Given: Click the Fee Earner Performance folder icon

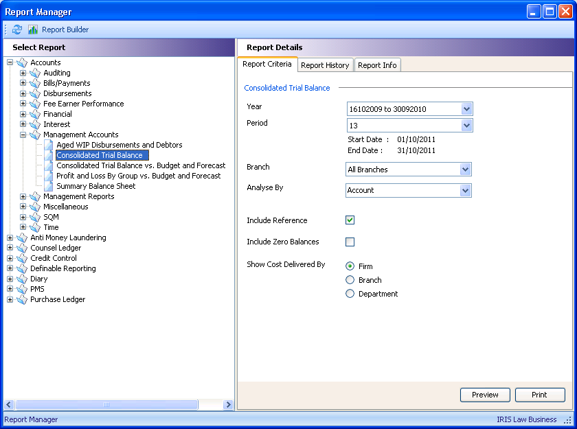Looking at the screenshot, I should click(35, 104).
